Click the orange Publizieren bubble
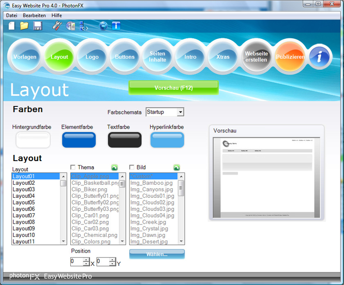344x285 pixels. (290, 57)
